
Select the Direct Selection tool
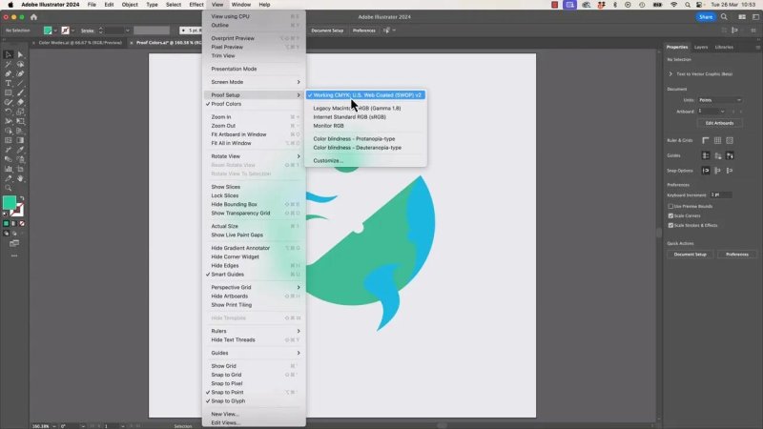tap(20, 54)
